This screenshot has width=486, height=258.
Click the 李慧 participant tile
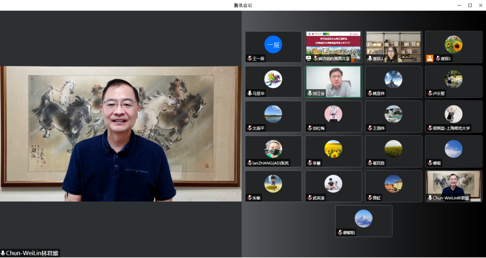(x=333, y=151)
